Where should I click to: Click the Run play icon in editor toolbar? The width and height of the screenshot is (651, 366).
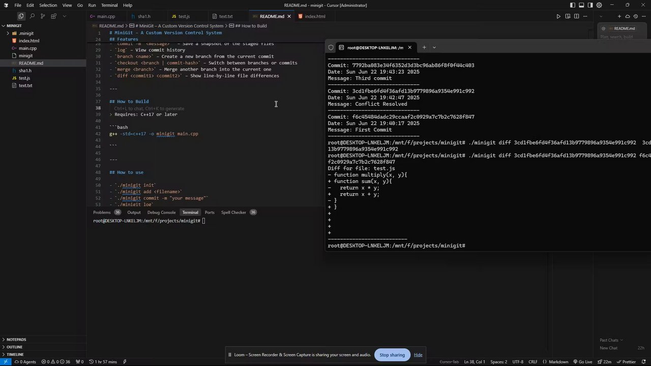pos(558,16)
